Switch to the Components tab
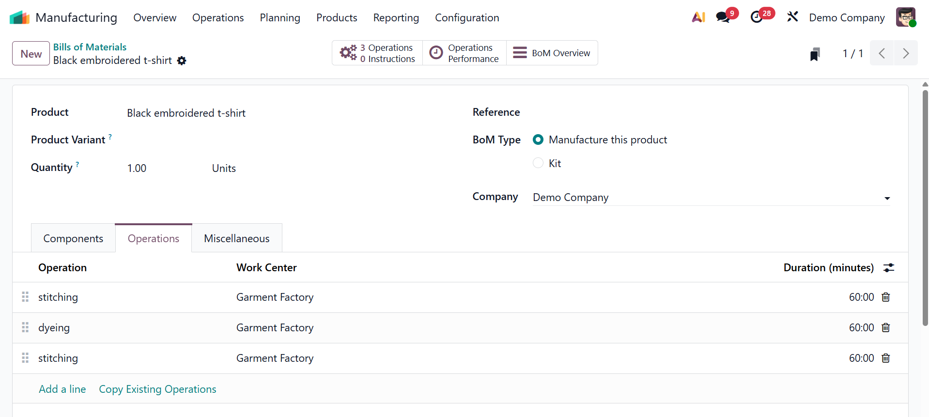929x417 pixels. click(x=73, y=238)
